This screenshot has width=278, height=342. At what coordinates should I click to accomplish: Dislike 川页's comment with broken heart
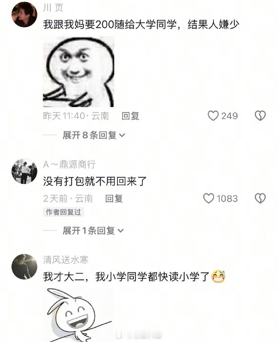click(x=260, y=116)
